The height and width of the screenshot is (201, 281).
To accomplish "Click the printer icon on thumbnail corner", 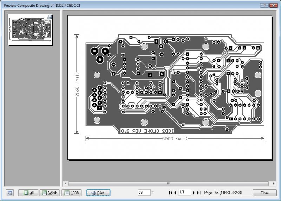I will click(50, 17).
